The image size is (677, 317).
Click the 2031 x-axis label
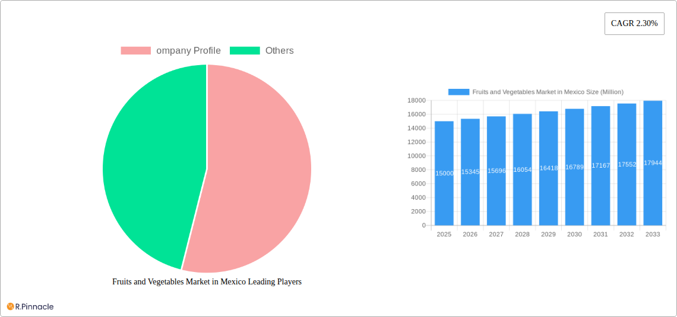click(600, 234)
